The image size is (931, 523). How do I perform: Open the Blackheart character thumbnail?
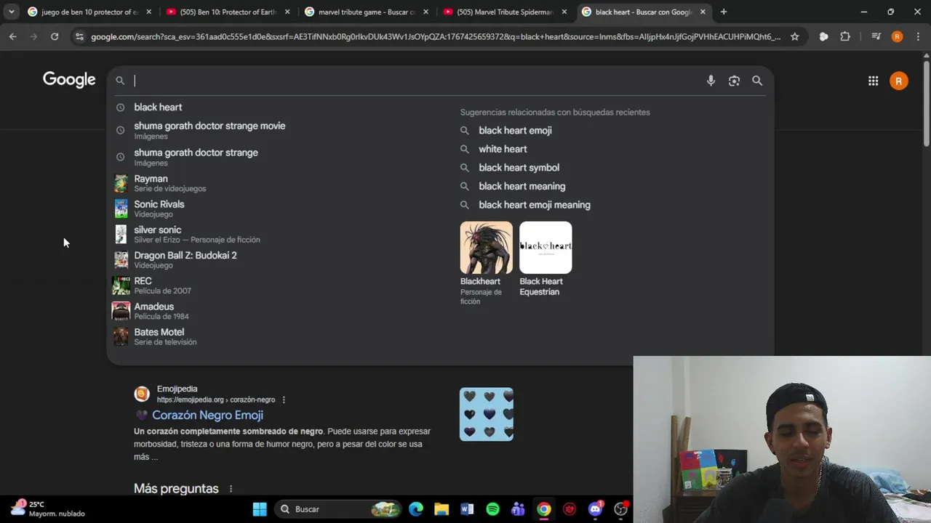(x=486, y=248)
